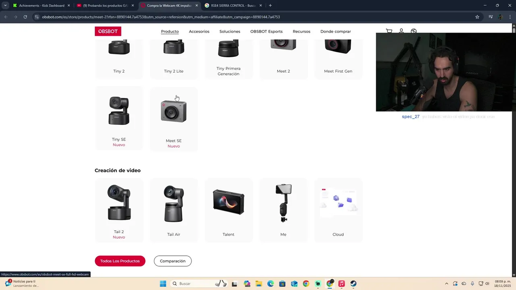516x290 pixels.
Task: Select the Meet First Gen card
Action: [338, 59]
